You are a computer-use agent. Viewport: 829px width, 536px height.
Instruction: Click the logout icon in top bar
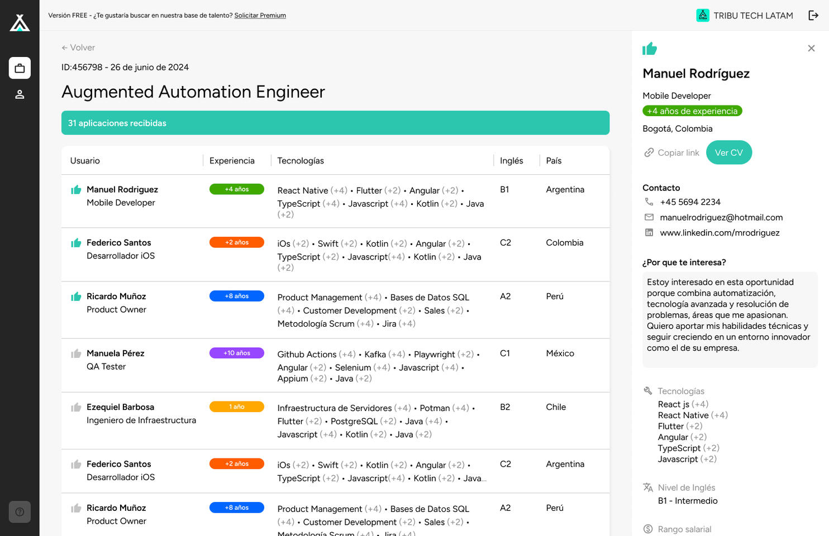click(x=813, y=16)
